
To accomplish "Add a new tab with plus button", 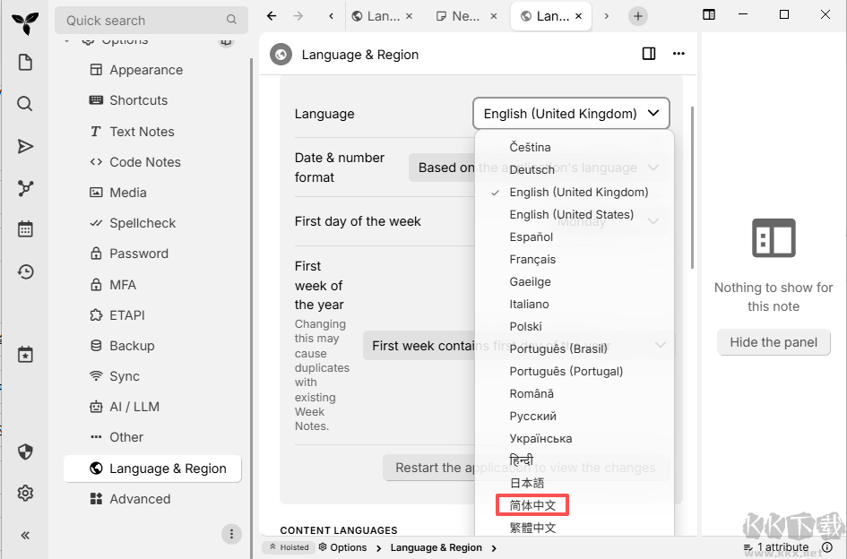I will tap(638, 16).
